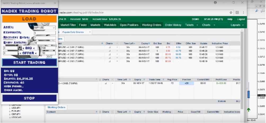The height and width of the screenshot is (123, 266).
Task: Open the chart icon in the open position row
Action: 106,83
